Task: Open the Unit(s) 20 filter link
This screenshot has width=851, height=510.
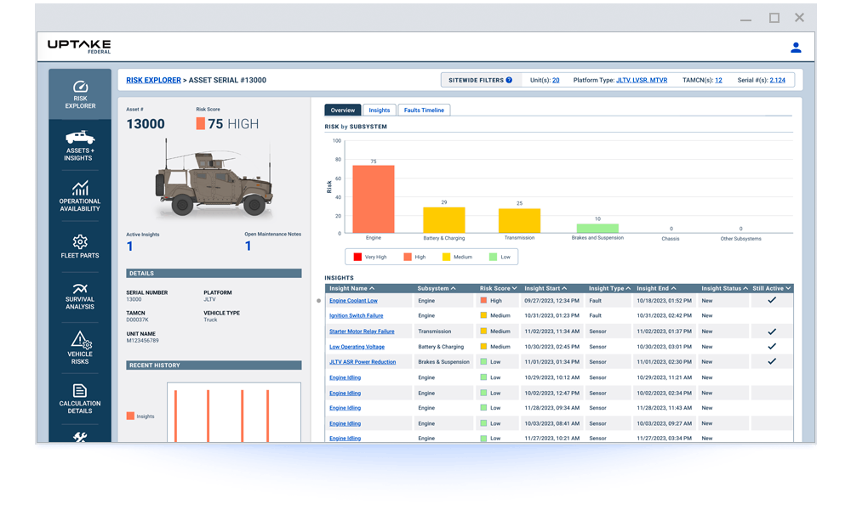Action: [556, 80]
